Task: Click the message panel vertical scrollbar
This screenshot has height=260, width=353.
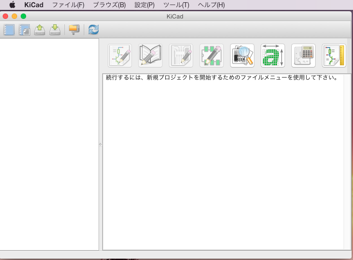Action: 347,162
